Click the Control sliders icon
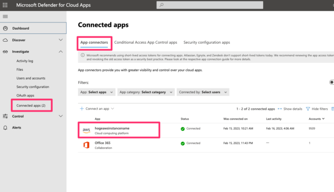The width and height of the screenshot is (334, 192). click(5, 116)
